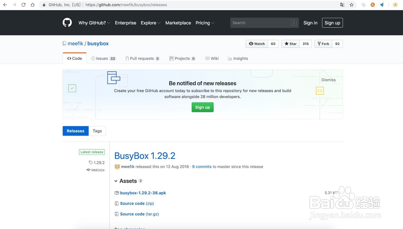Click green Sign up button in banner
403x229 pixels.
tap(203, 107)
